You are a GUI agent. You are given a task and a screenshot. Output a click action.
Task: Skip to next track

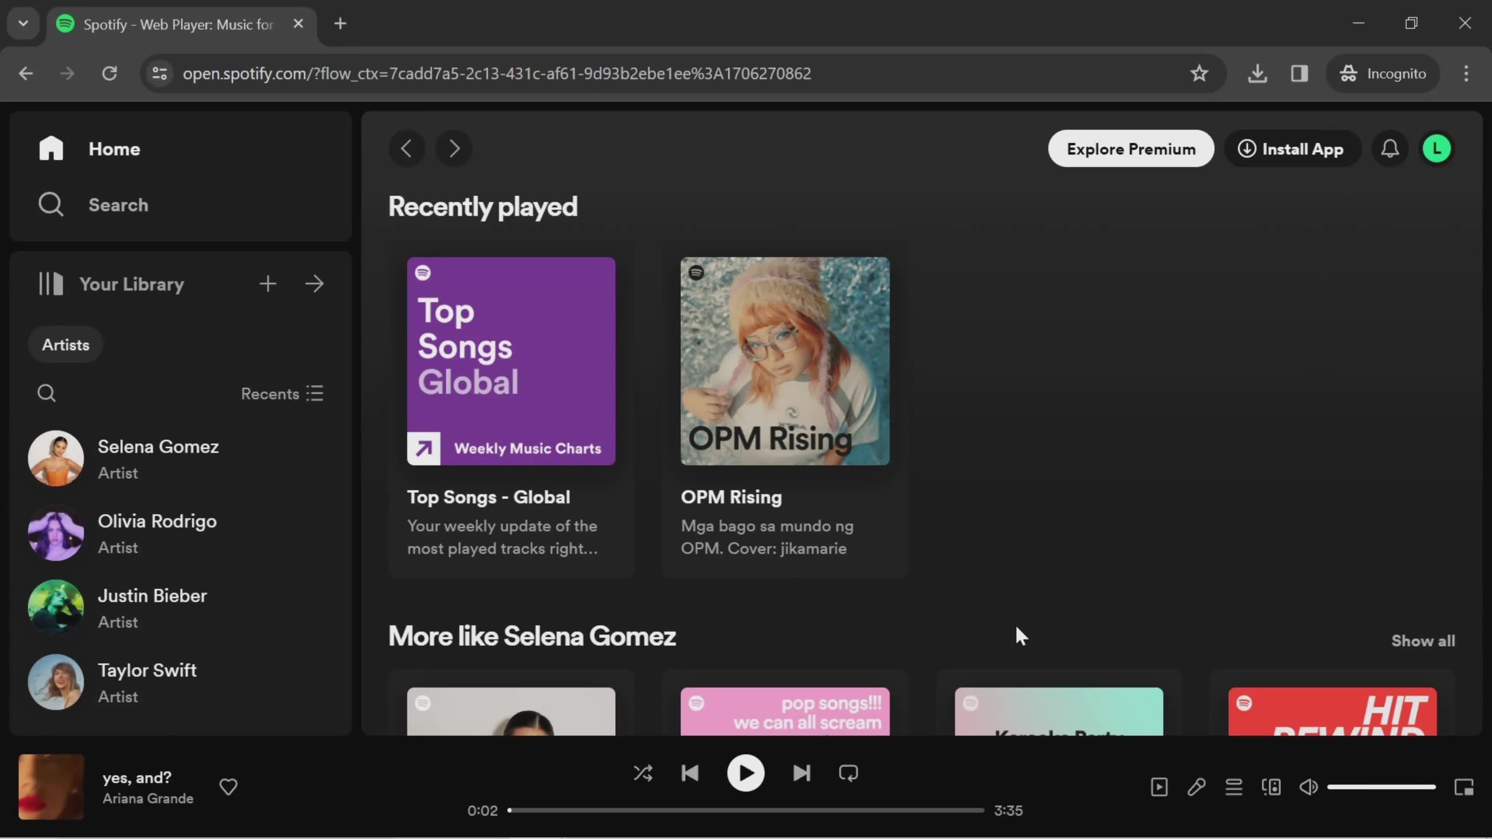802,773
